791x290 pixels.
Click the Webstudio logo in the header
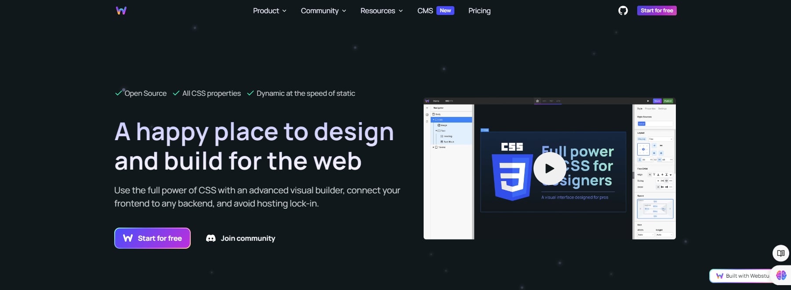pos(121,11)
